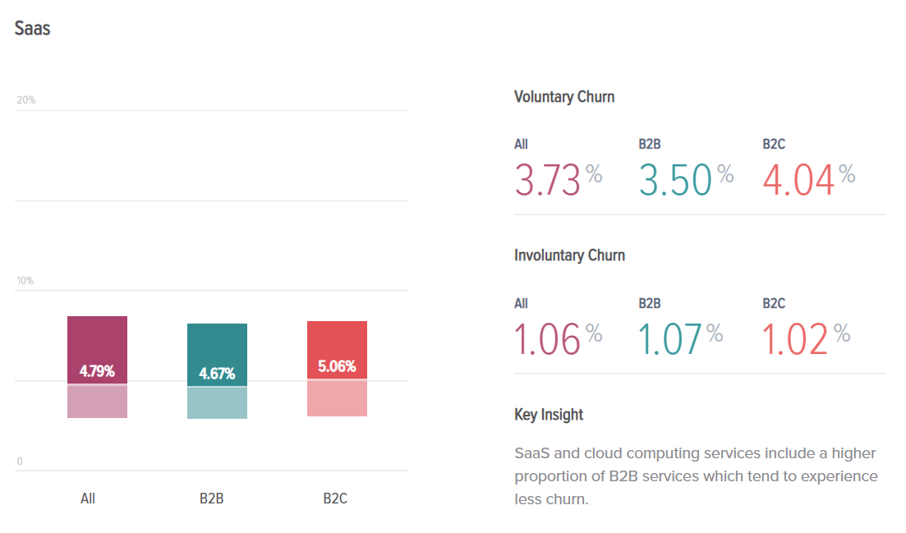
Task: Click the 'All' x-axis label under the chart
Action: [x=88, y=499]
